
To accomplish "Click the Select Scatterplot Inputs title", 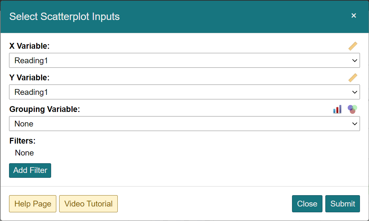I will pyautogui.click(x=64, y=16).
